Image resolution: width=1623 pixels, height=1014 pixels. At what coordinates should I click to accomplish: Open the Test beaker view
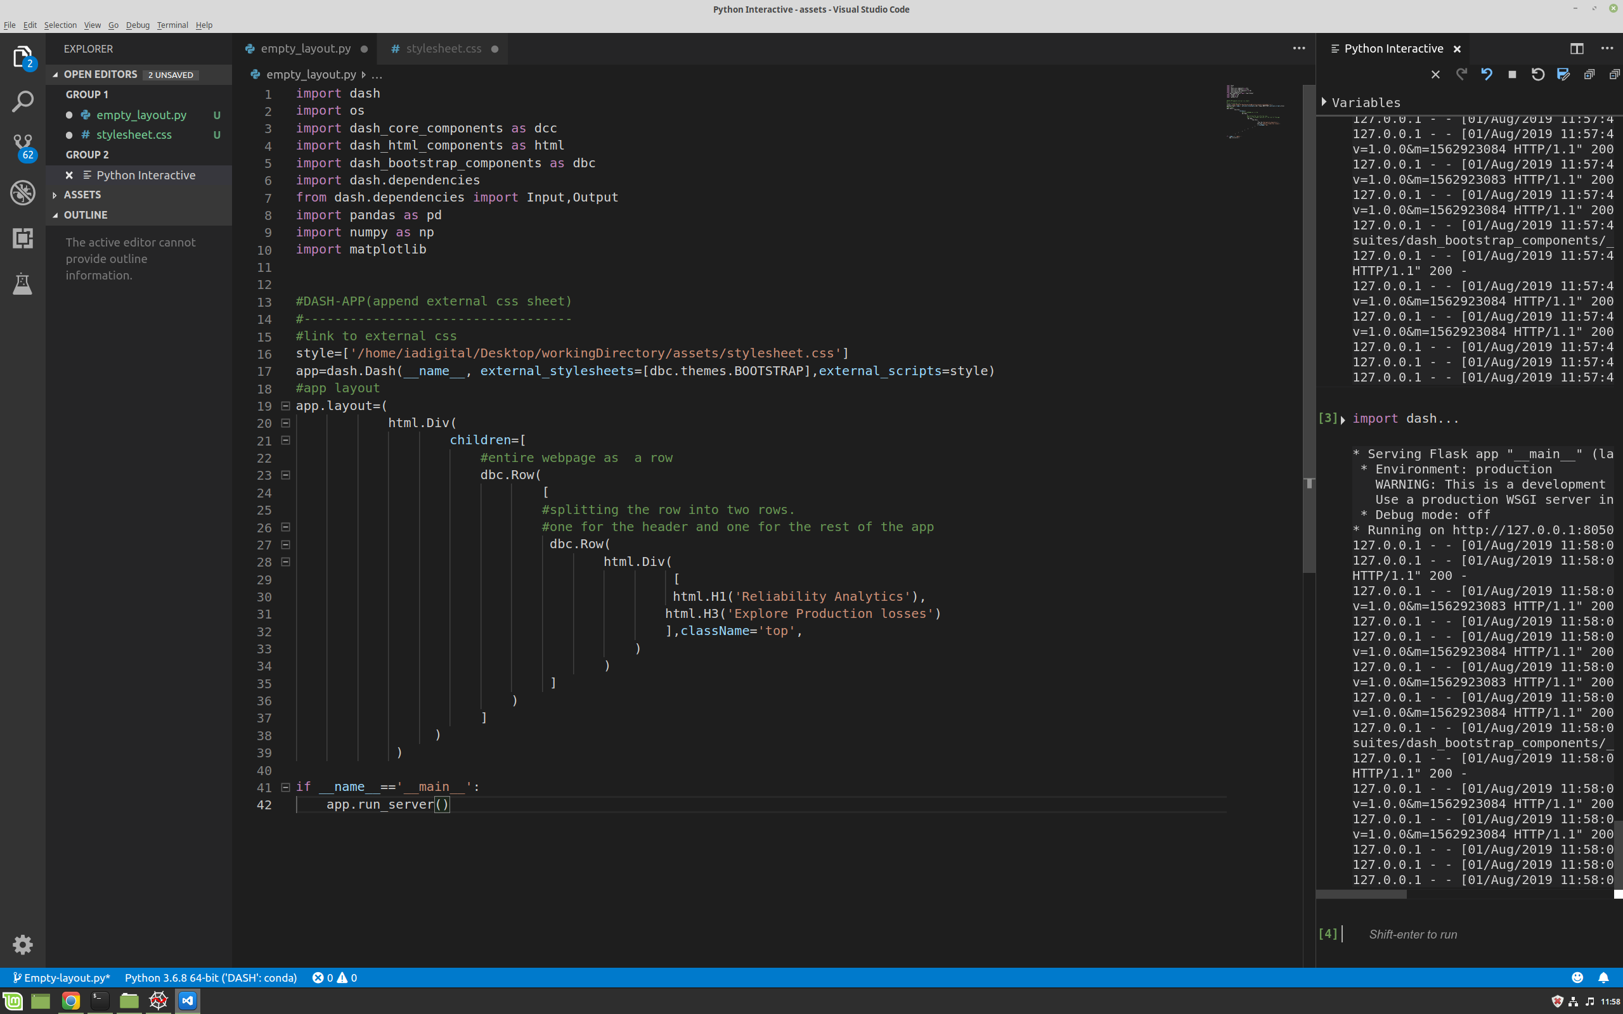23,284
